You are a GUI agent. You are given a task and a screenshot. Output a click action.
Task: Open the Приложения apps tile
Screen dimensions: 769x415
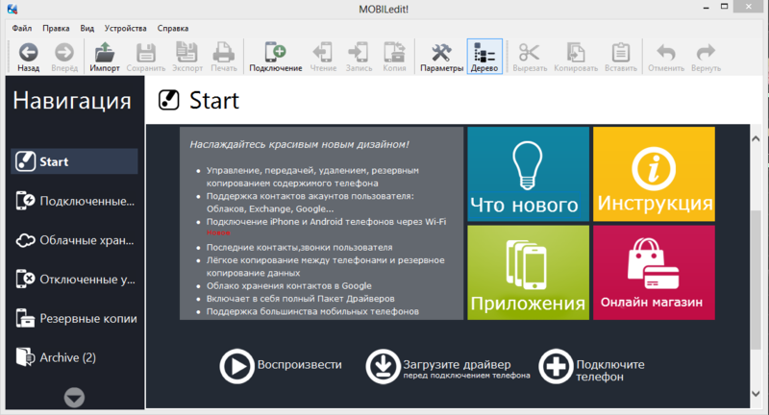coord(528,273)
